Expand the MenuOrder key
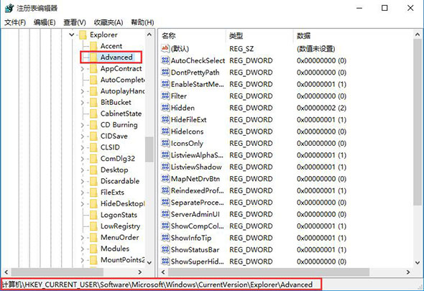 (83, 237)
